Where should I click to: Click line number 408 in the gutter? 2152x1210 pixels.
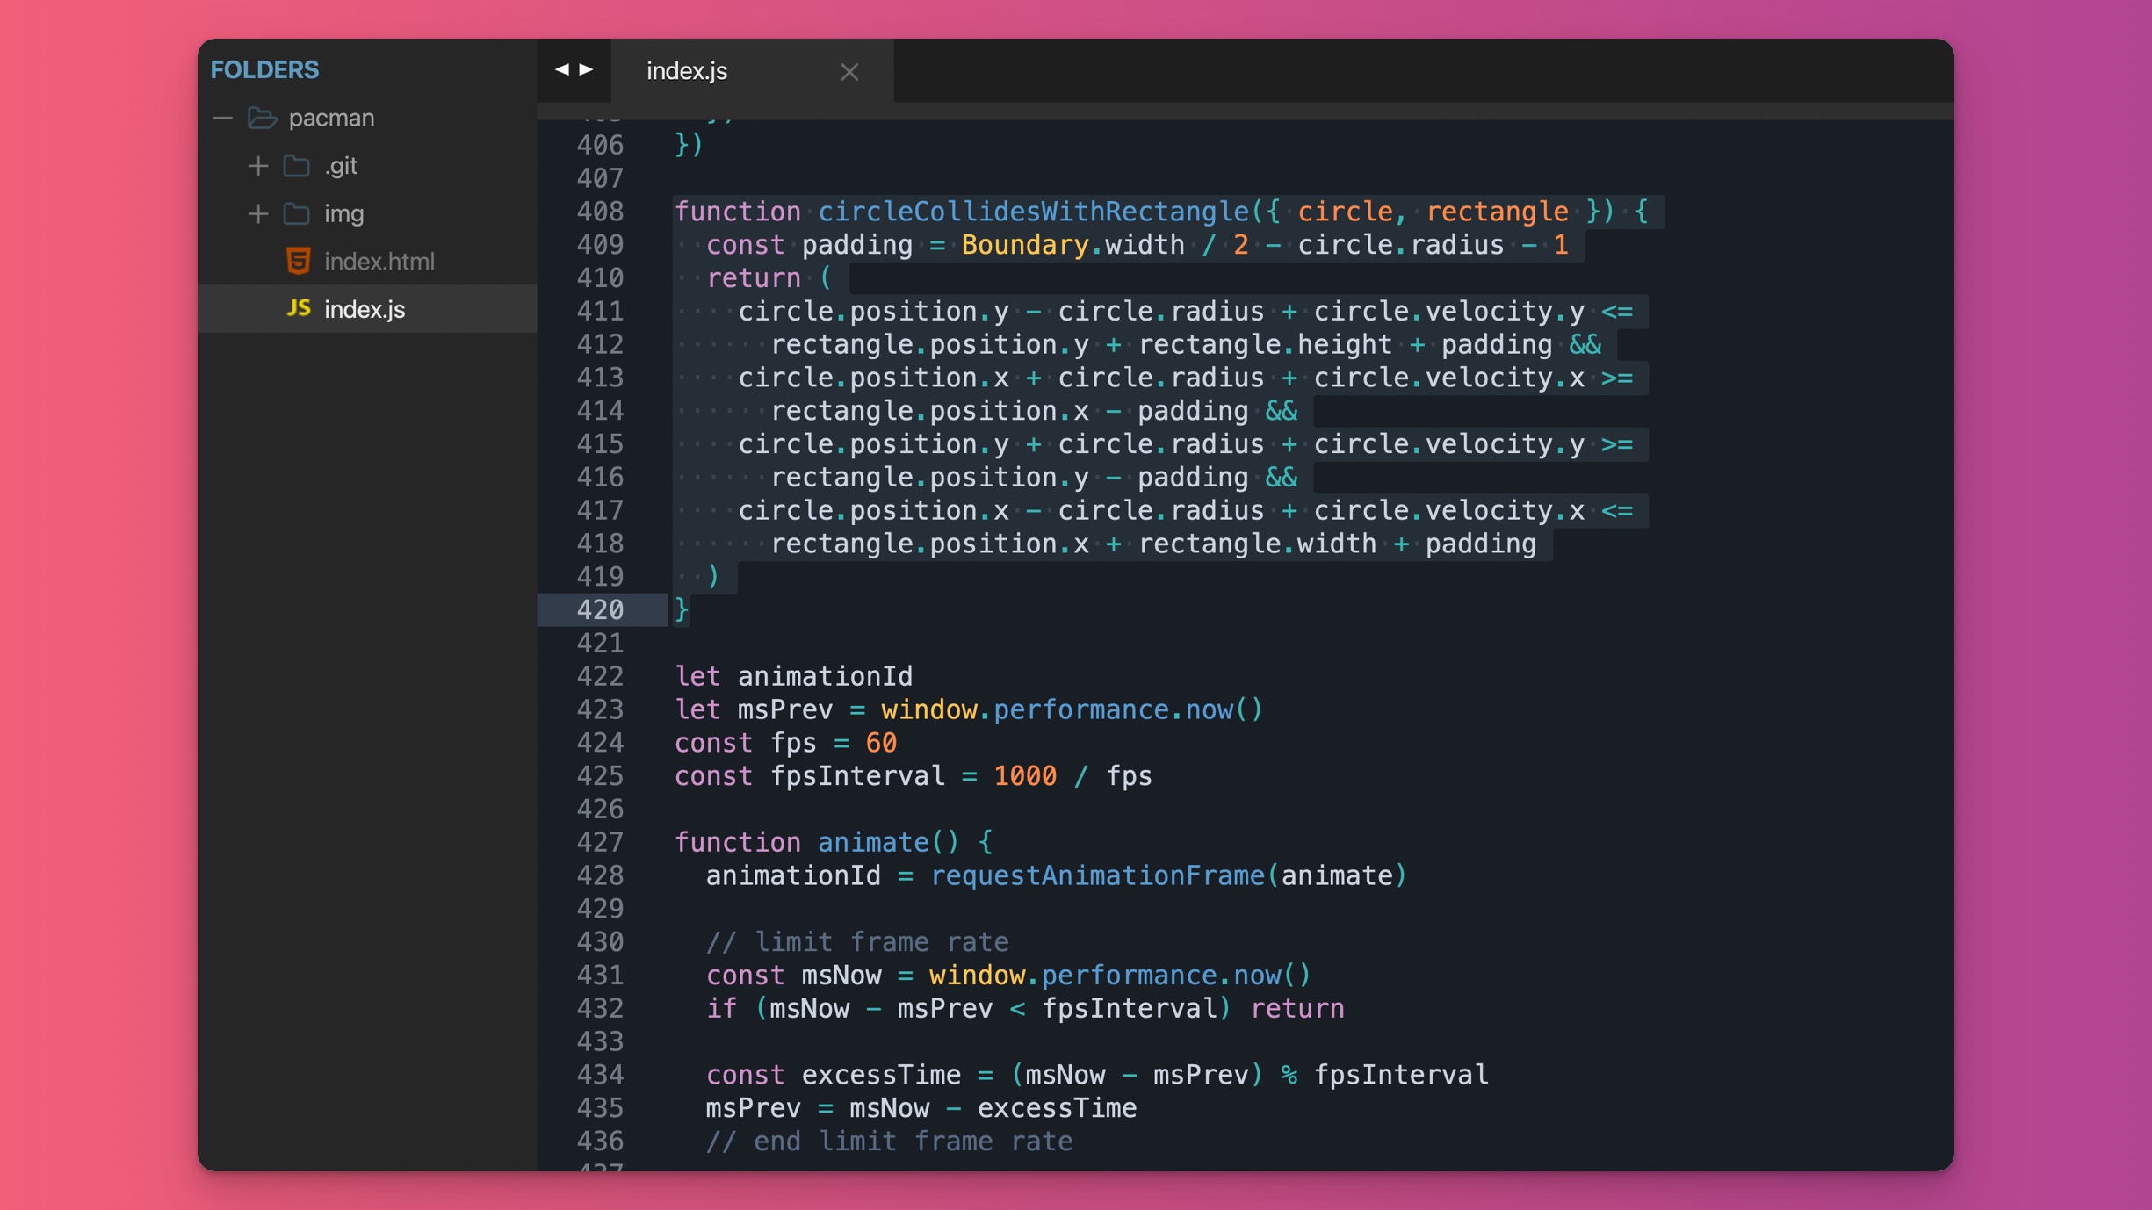pos(600,212)
